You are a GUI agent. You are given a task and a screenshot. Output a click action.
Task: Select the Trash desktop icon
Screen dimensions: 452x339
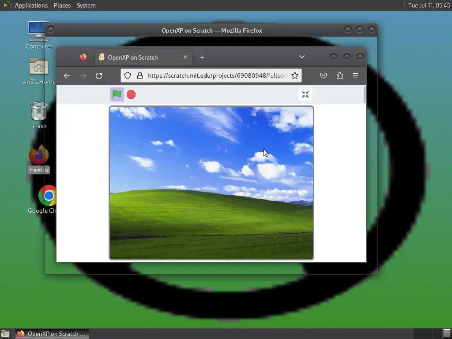click(39, 115)
